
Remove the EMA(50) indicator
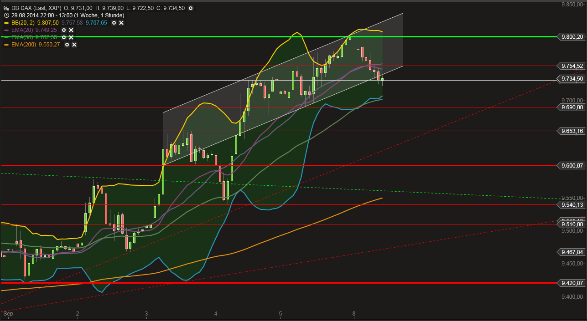point(71,37)
